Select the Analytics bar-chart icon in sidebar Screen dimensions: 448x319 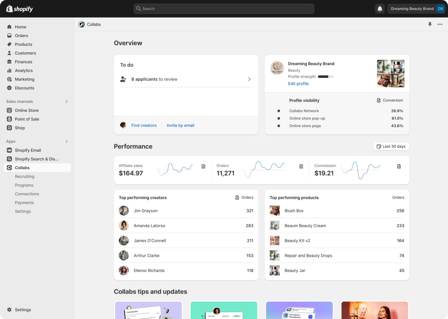coord(9,71)
